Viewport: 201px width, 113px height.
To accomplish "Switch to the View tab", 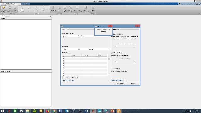I will pyautogui.click(x=25, y=4).
